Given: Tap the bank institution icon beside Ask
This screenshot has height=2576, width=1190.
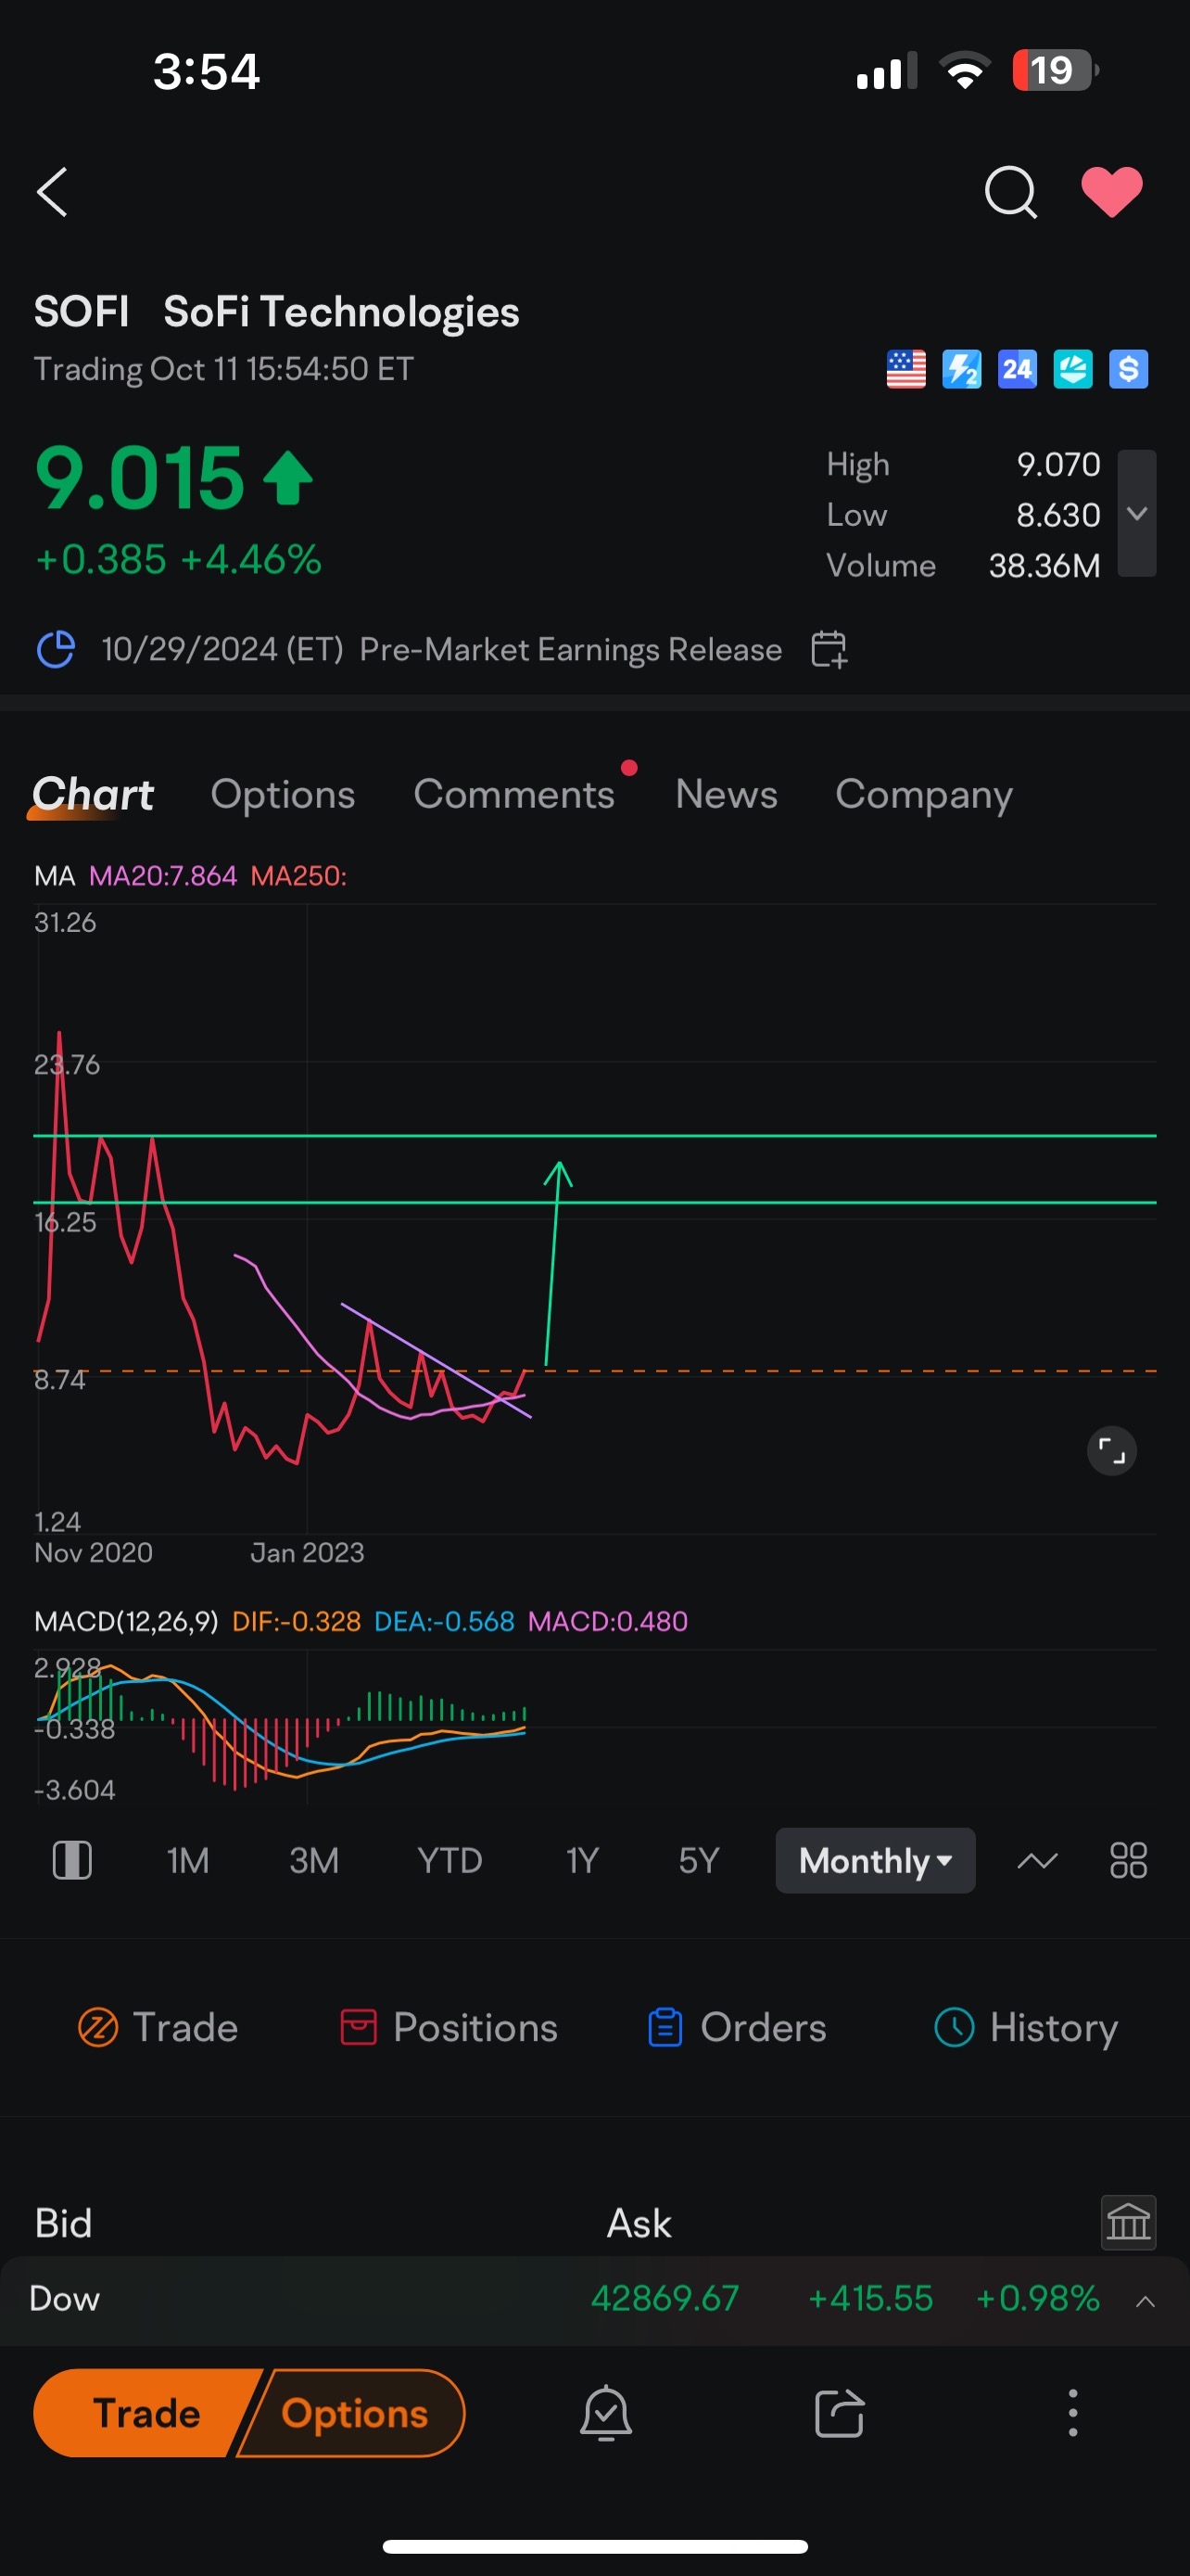Looking at the screenshot, I should click(x=1128, y=2222).
